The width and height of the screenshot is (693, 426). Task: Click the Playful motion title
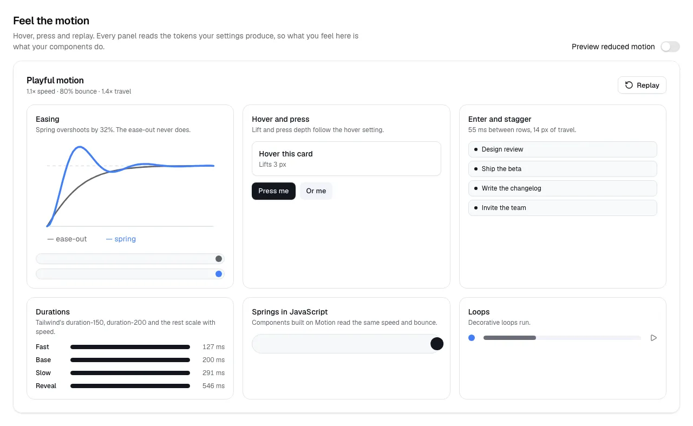[x=55, y=80]
